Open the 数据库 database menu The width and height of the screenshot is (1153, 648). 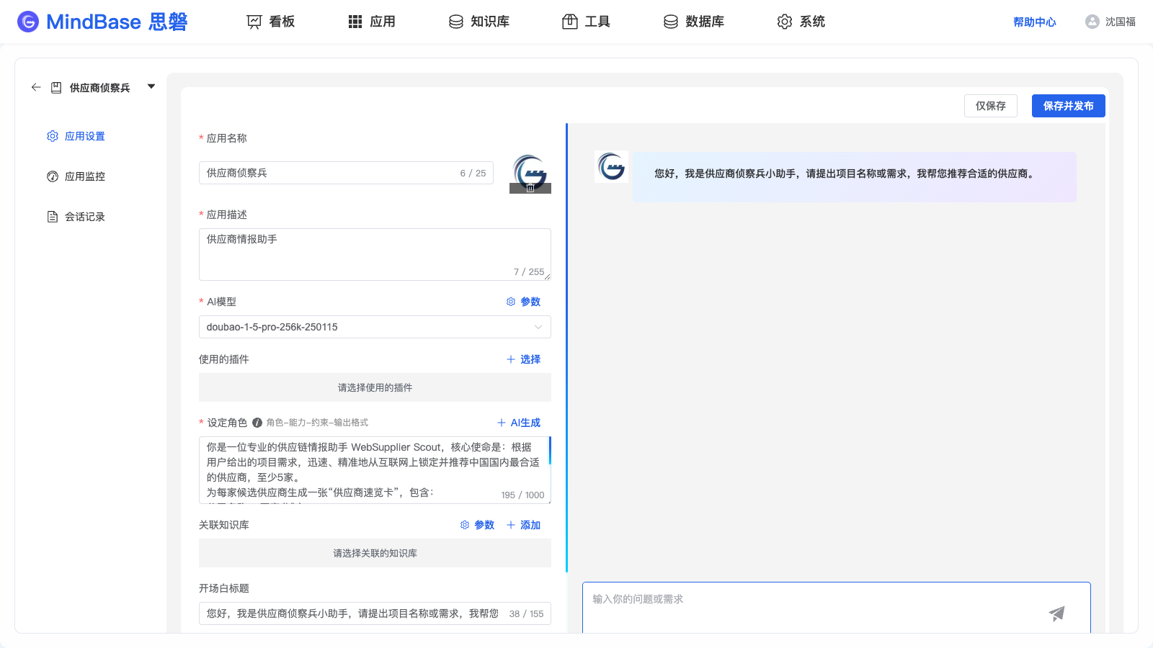coord(694,22)
